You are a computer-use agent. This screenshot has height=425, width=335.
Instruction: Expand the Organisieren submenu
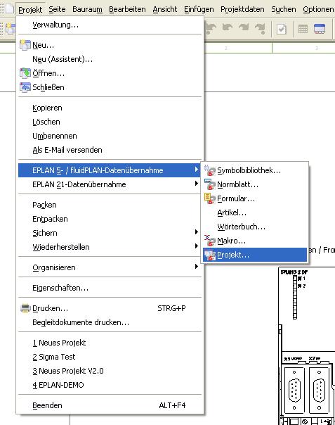[110, 267]
